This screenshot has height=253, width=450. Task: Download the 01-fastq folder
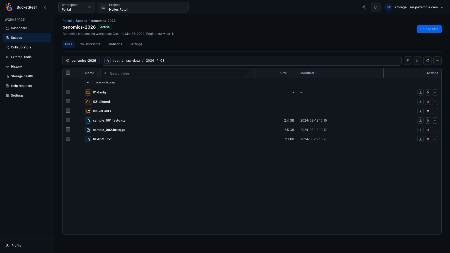click(421, 92)
